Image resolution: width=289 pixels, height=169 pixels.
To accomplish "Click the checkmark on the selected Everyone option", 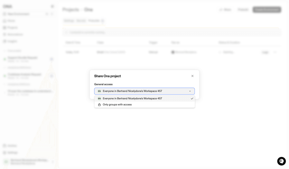I will pyautogui.click(x=192, y=99).
